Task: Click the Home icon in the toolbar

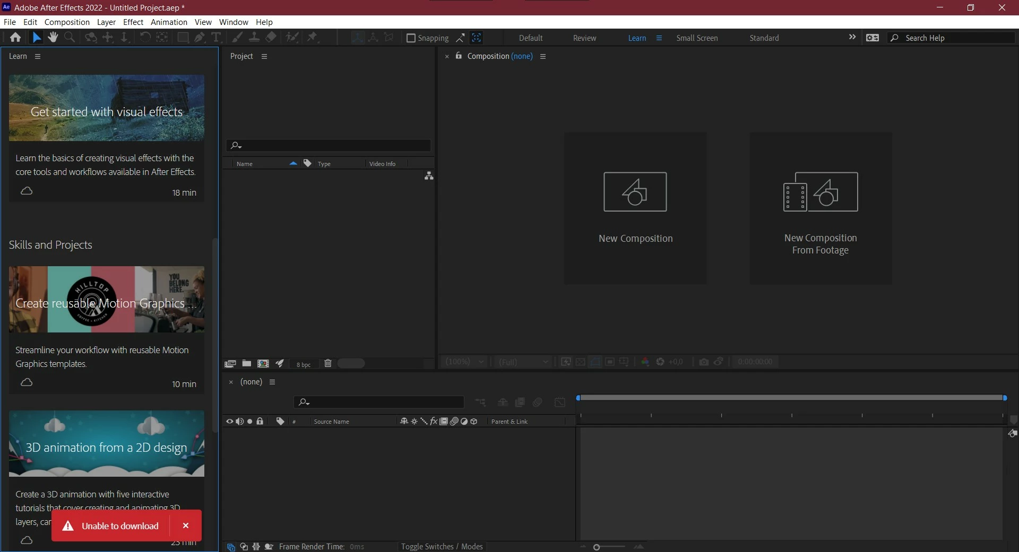Action: coord(15,37)
